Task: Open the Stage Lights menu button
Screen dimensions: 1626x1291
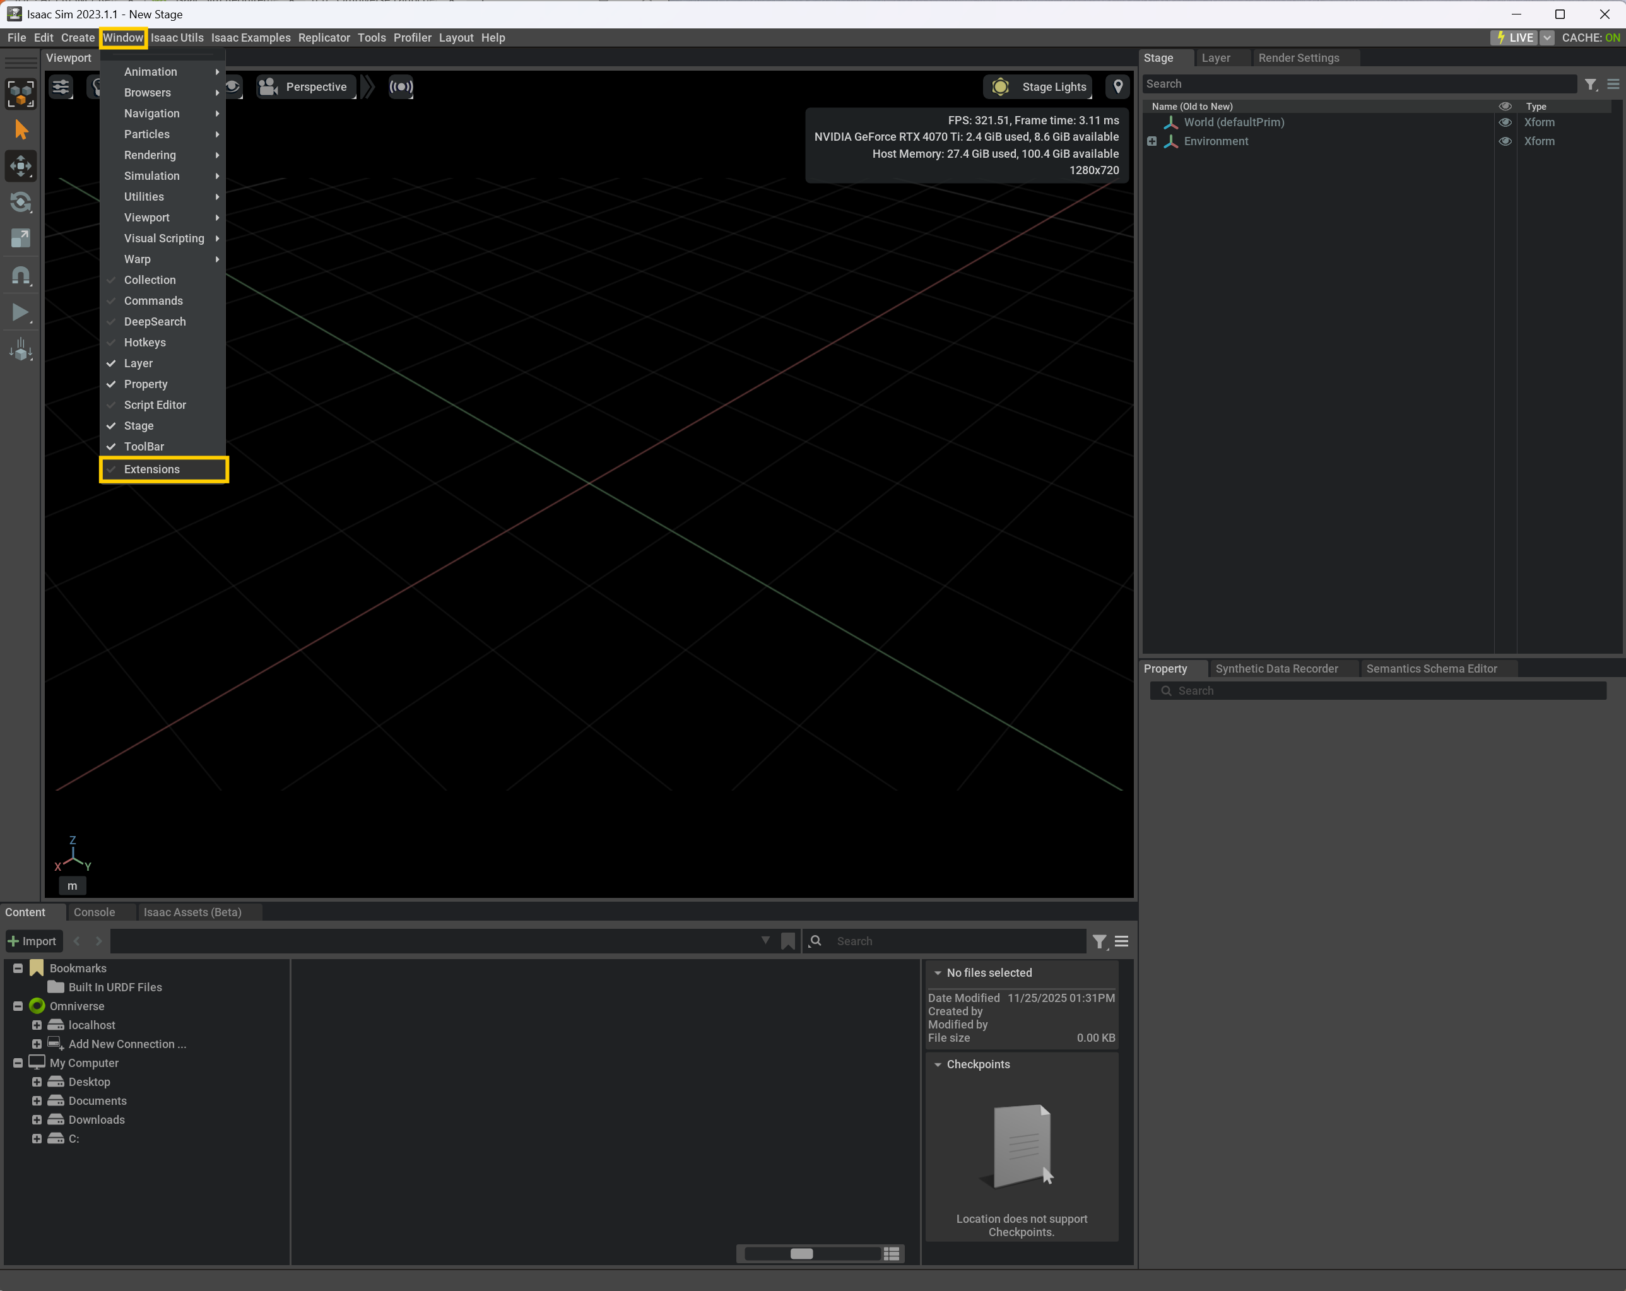Action: [1040, 86]
